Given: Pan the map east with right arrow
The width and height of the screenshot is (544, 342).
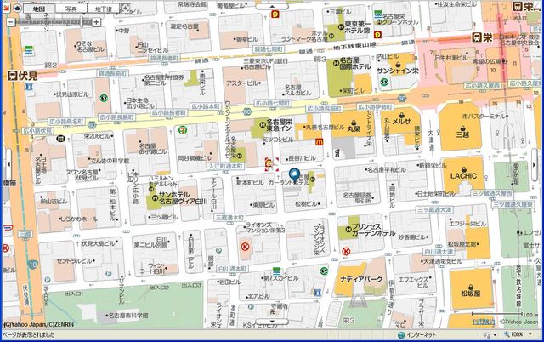Looking at the screenshot, I should coord(535,164).
